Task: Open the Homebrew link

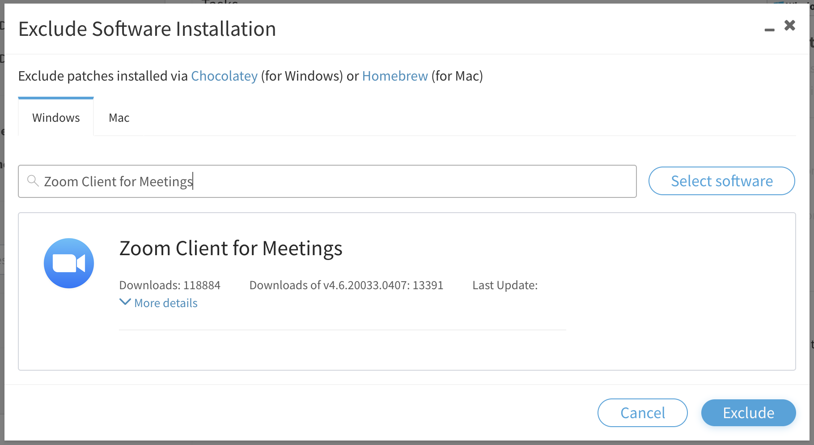Action: (x=395, y=76)
